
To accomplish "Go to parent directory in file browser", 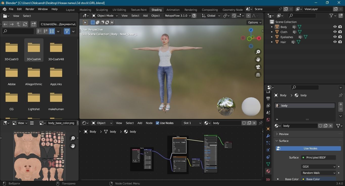I will pos(18,24).
